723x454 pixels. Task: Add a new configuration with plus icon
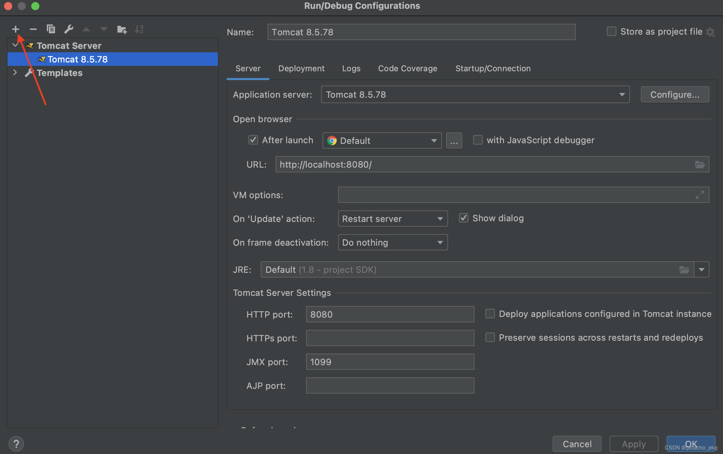16,29
